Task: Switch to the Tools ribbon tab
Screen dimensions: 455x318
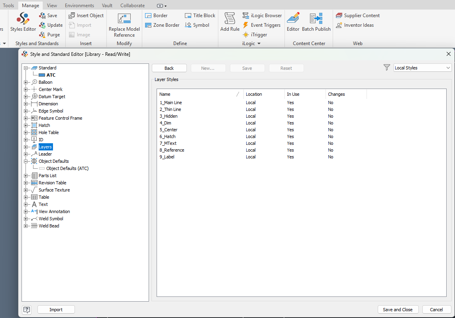Action: (x=8, y=6)
